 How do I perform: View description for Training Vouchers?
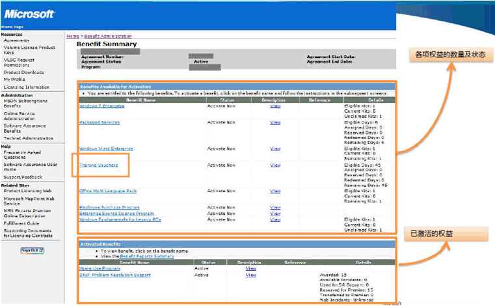[275, 165]
